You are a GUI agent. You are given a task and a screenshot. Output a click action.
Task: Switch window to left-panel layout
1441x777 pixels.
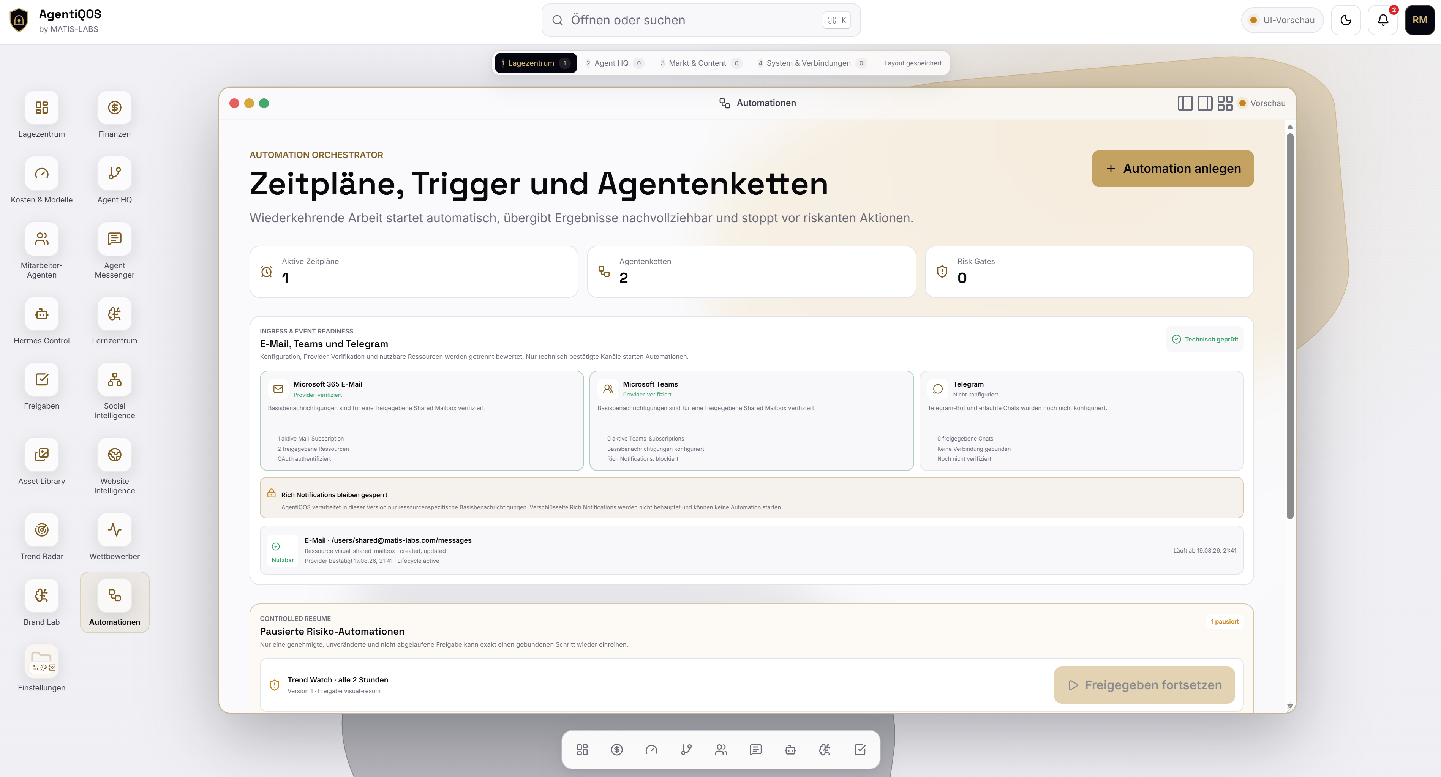[x=1185, y=103]
